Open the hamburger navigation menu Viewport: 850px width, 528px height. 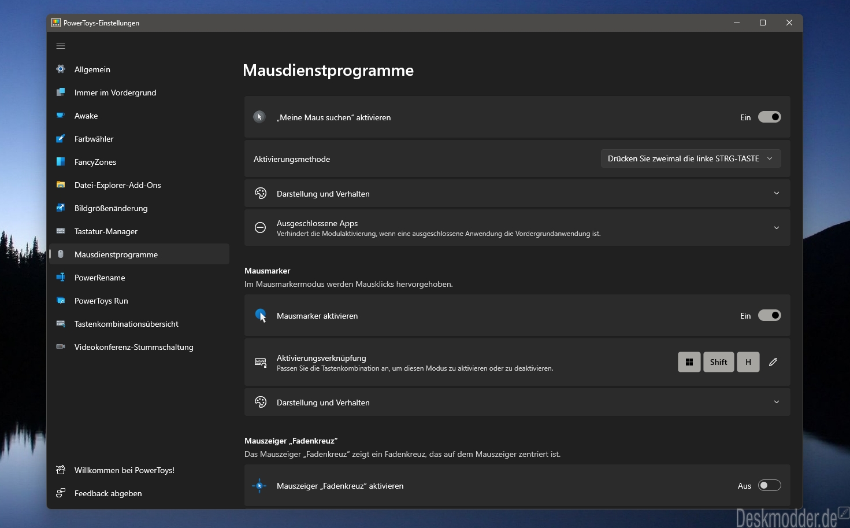pos(61,46)
